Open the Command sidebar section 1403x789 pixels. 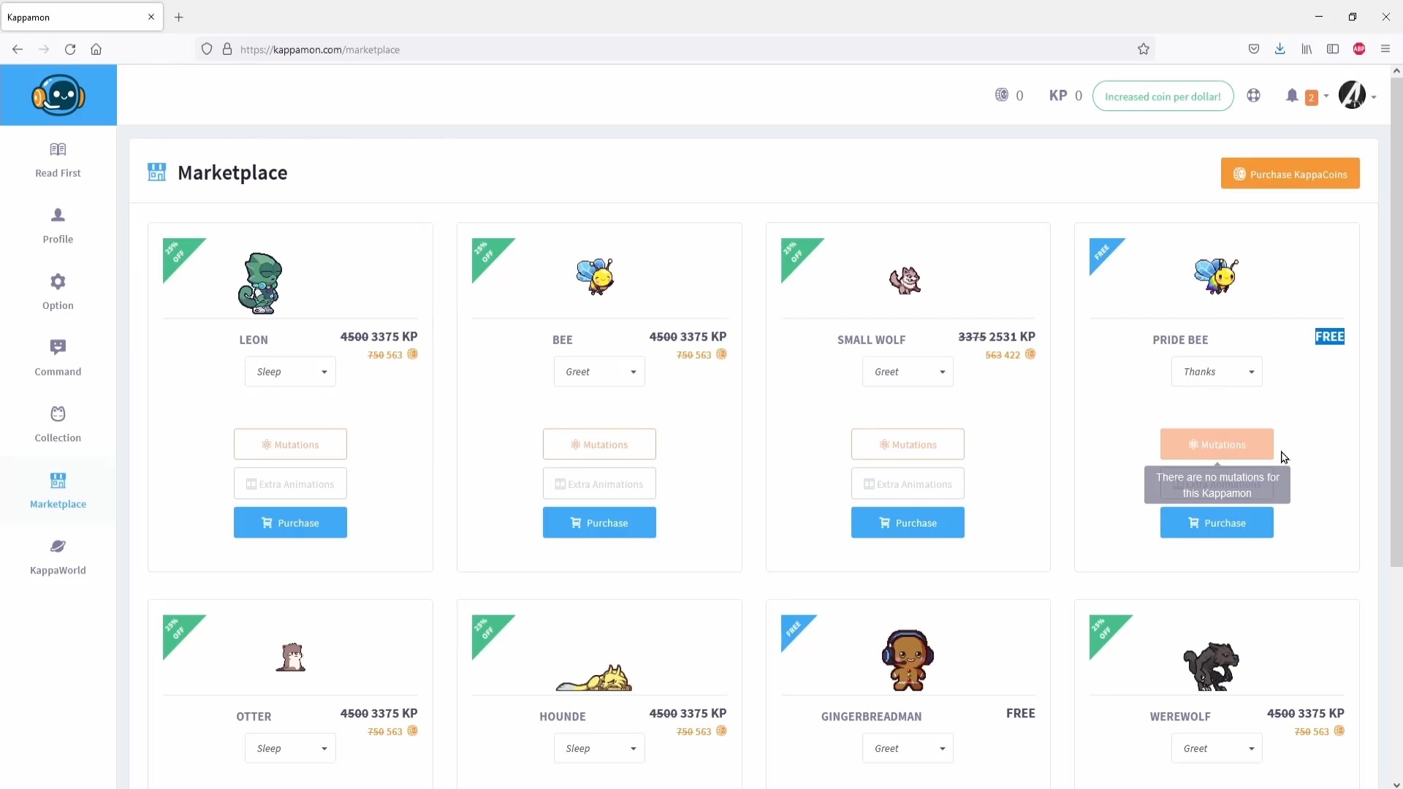58,357
